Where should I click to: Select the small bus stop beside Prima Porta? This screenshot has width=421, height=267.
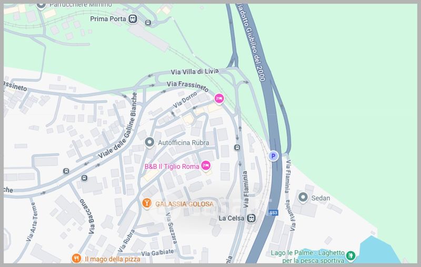coord(148,23)
